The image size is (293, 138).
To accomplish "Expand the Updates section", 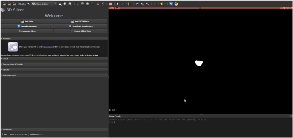I will (x=54, y=70).
